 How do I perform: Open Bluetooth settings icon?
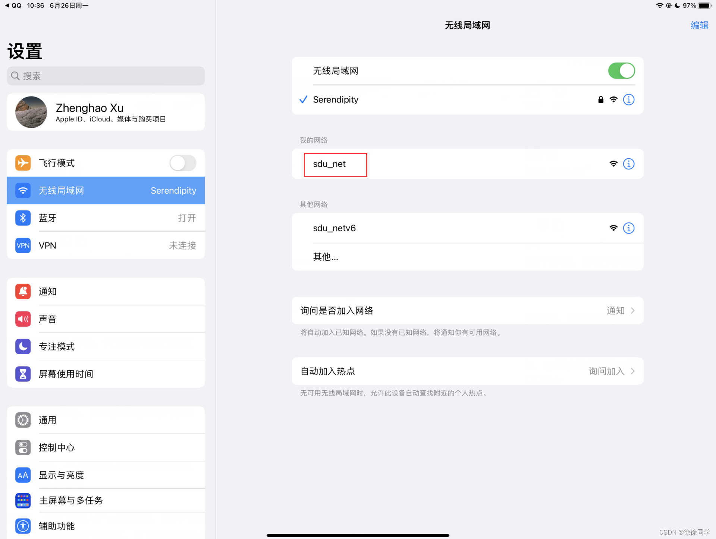[x=23, y=218]
